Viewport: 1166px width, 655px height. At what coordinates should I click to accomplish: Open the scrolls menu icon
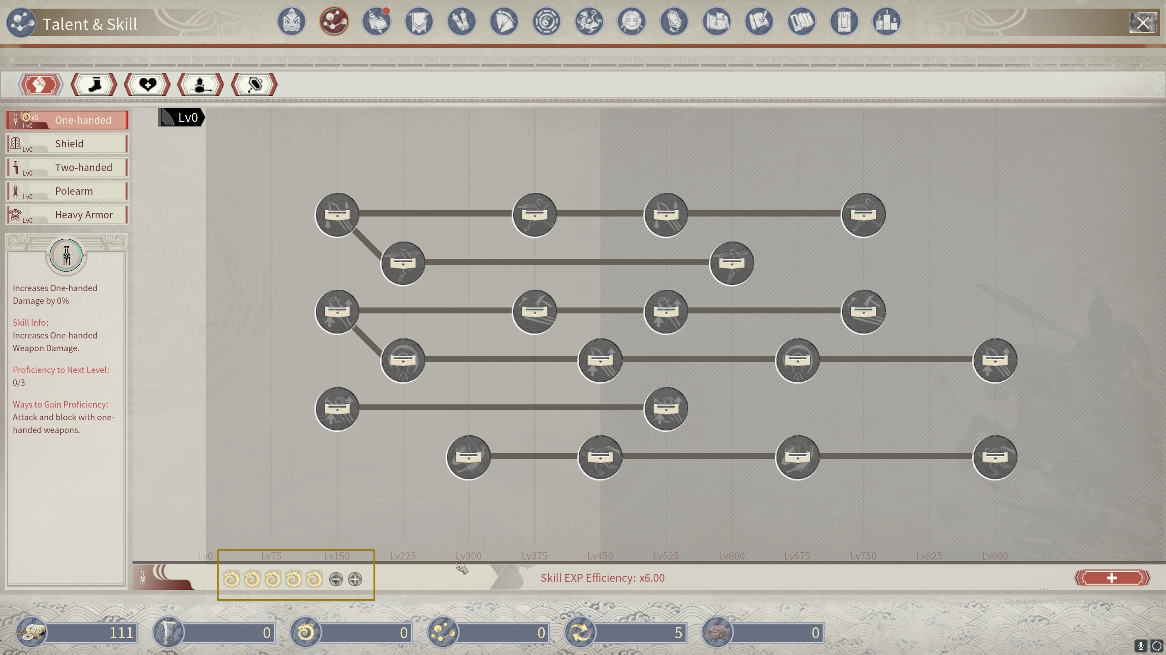(x=461, y=21)
